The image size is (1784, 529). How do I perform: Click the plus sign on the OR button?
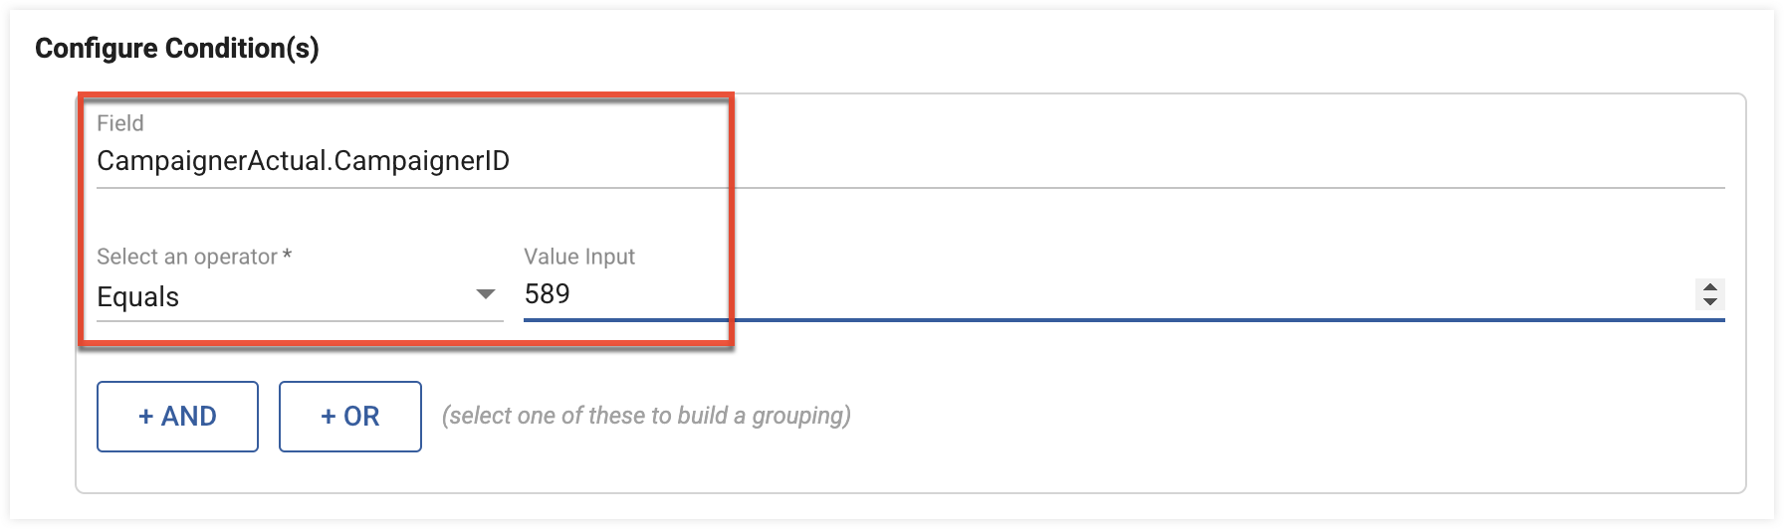pyautogui.click(x=329, y=417)
